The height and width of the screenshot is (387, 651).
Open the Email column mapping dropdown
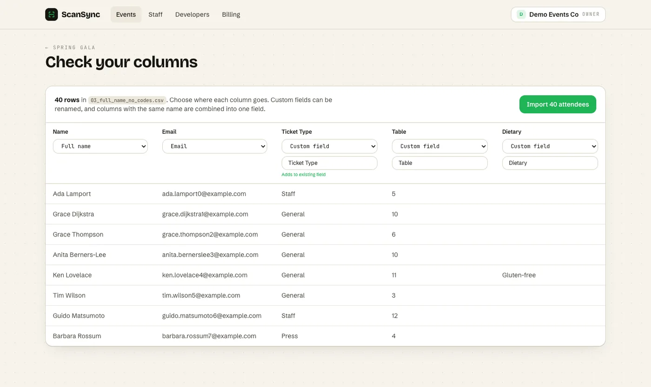214,146
